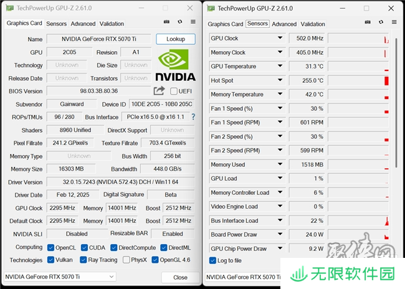Switch to Sensors tab in left window

pos(56,24)
